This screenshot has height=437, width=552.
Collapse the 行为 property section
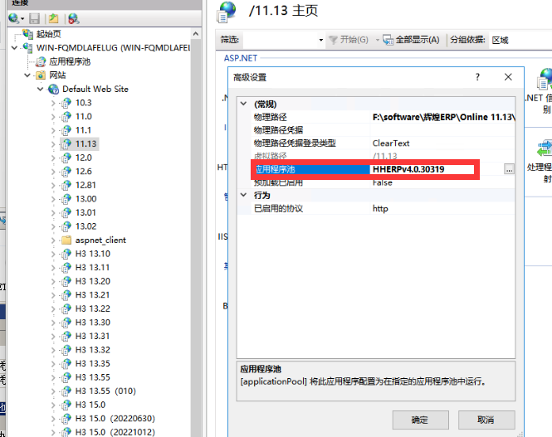(242, 195)
